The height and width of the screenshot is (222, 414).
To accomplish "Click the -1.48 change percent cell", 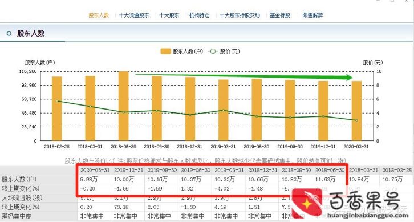I will [x=255, y=189].
